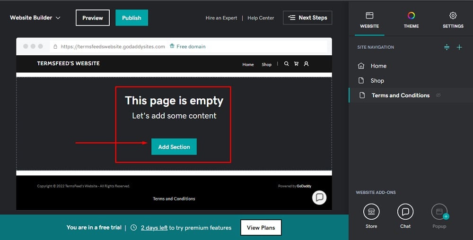Click 'Let's add some content' text
This screenshot has width=473, height=240.
click(174, 116)
